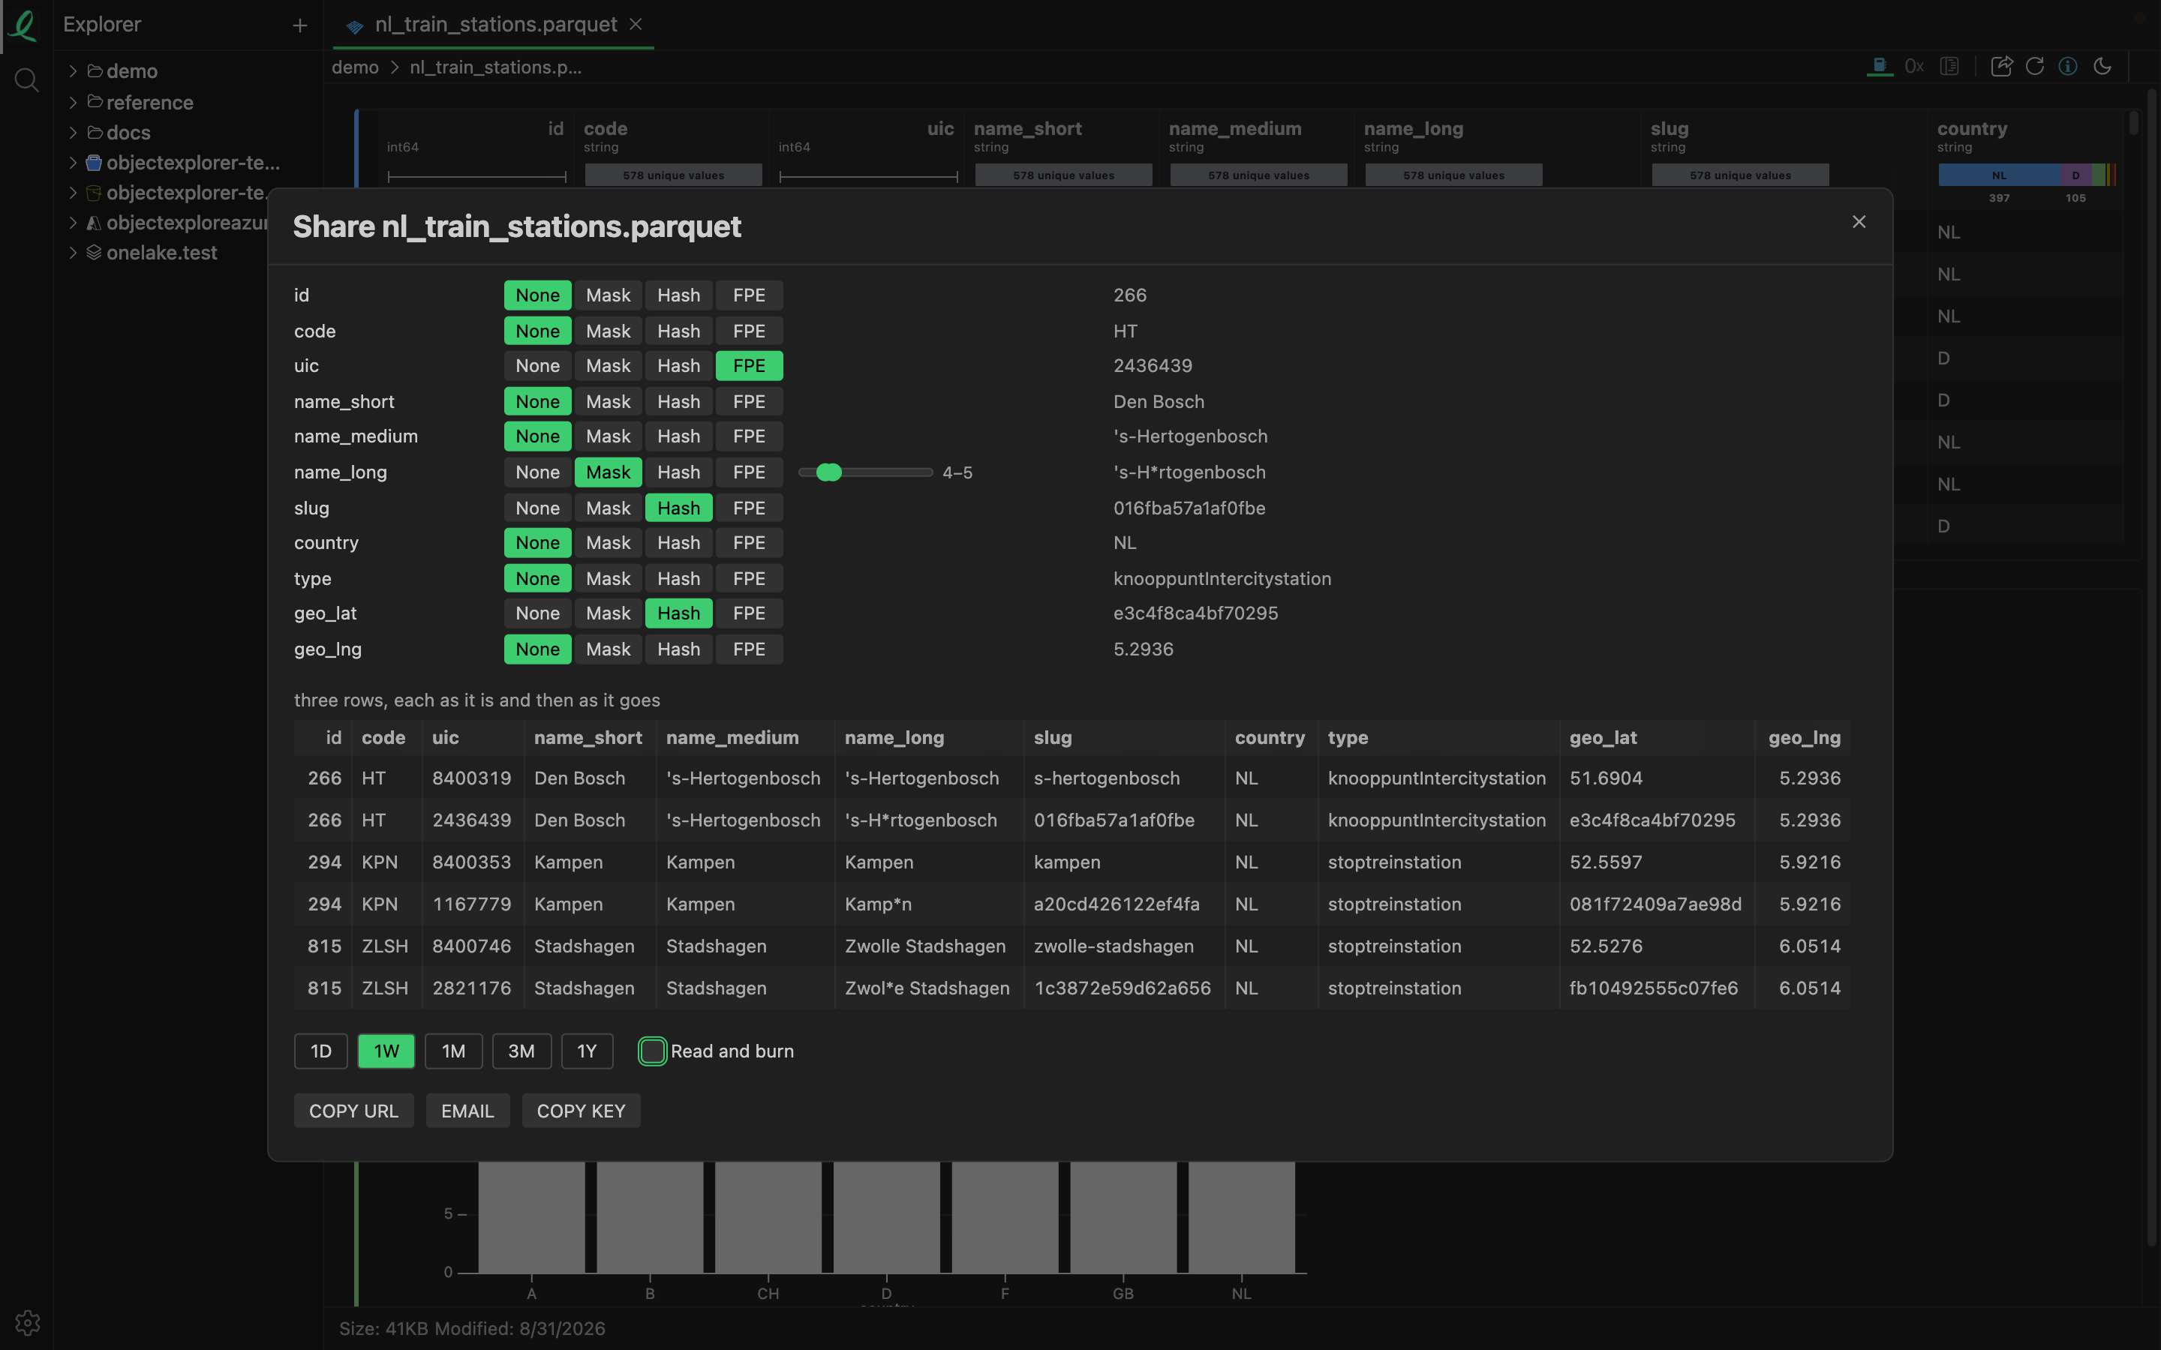Set geo_lng protection to Hash
The height and width of the screenshot is (1350, 2161).
coord(678,649)
